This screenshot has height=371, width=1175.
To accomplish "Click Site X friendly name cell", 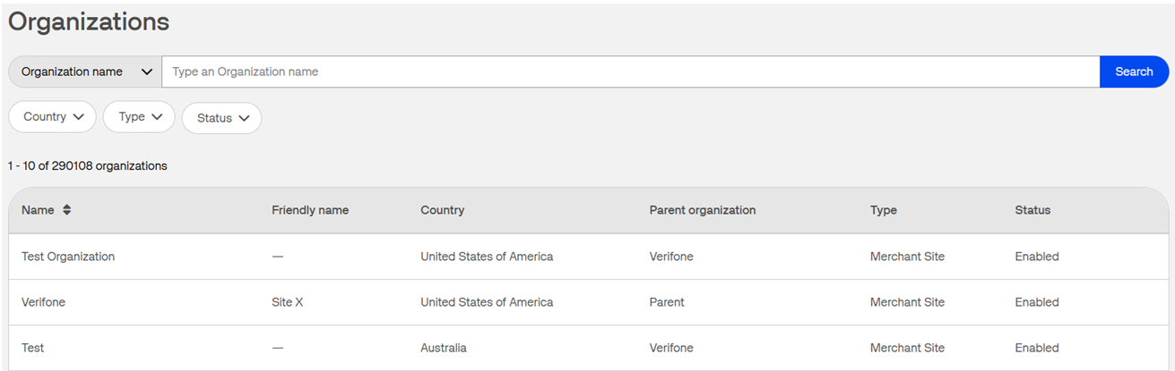I will point(288,302).
